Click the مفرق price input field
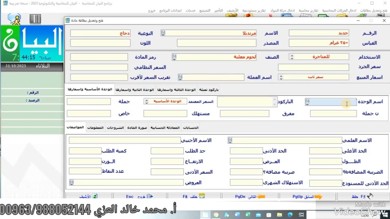The width and height of the screenshot is (390, 219). point(245,113)
